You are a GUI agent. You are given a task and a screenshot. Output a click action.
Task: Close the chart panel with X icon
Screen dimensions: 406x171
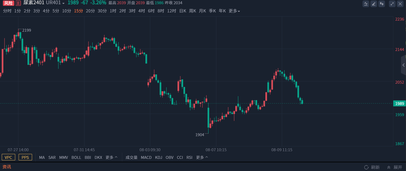(400, 4)
